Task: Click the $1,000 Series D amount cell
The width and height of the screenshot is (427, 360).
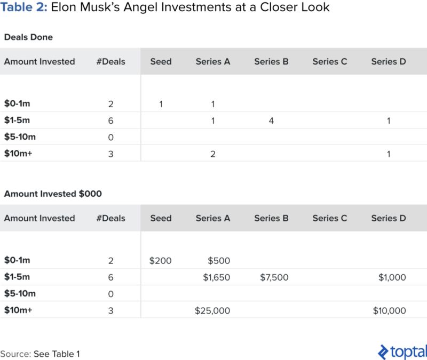Action: point(391,277)
